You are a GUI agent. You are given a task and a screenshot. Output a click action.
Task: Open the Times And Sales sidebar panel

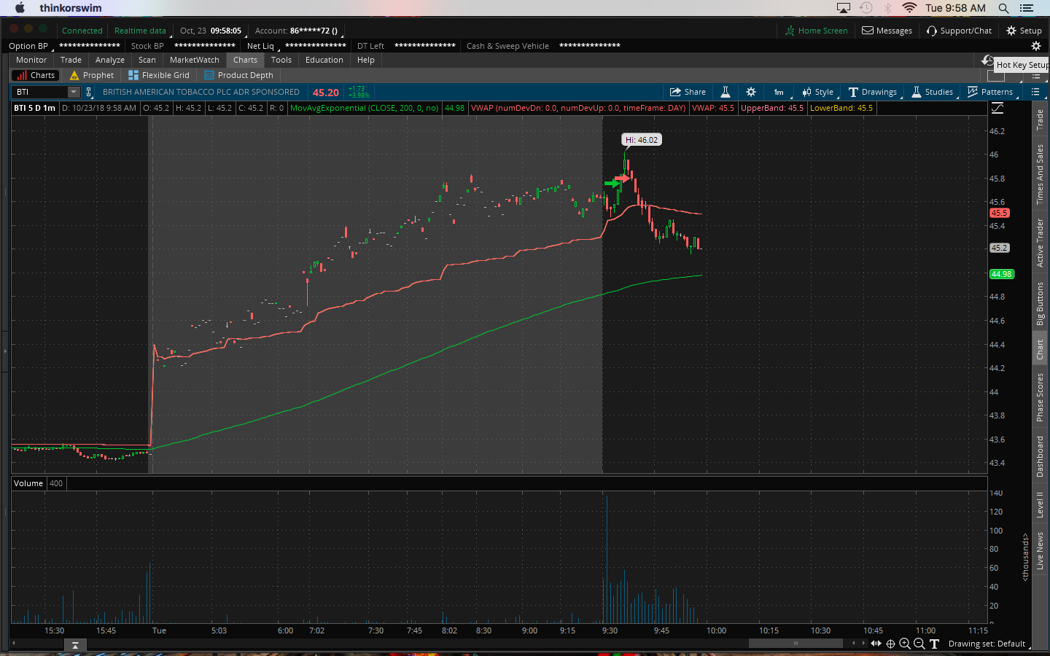(x=1041, y=173)
